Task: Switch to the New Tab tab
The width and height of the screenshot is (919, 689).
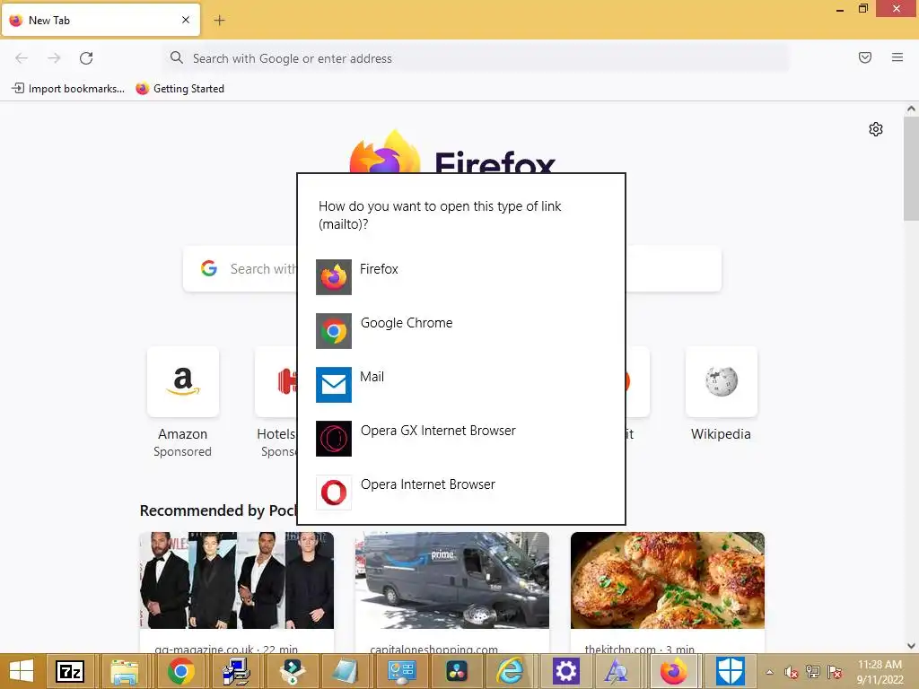Action: (101, 20)
